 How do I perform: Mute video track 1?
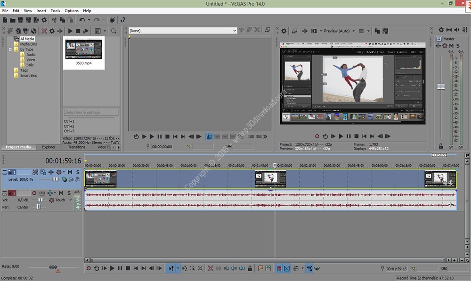click(70, 172)
